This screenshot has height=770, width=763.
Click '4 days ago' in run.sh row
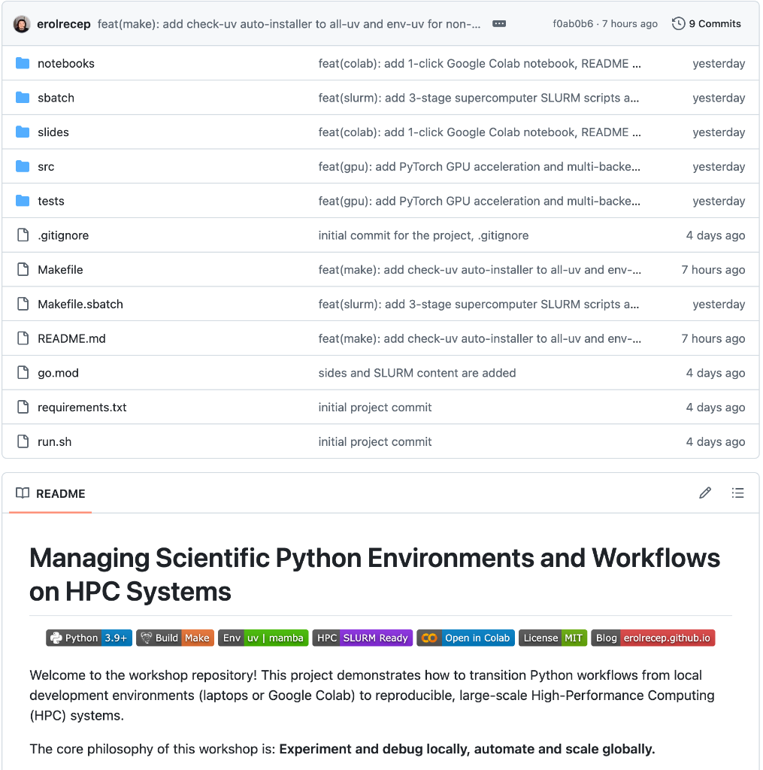716,441
